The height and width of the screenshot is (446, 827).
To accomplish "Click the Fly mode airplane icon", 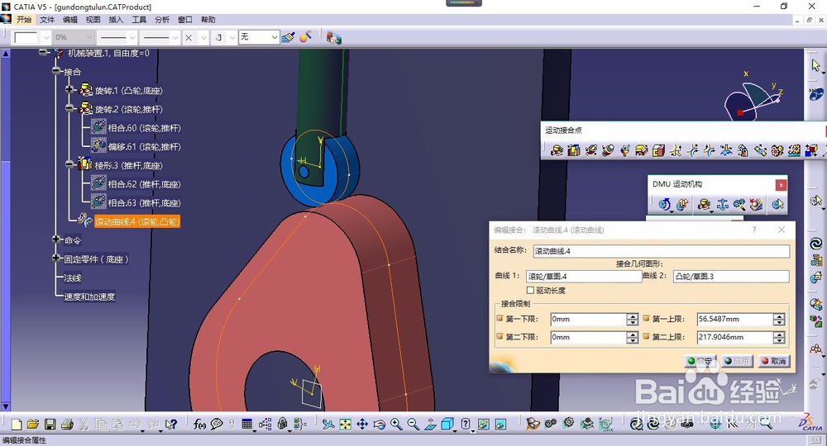I will [x=328, y=425].
